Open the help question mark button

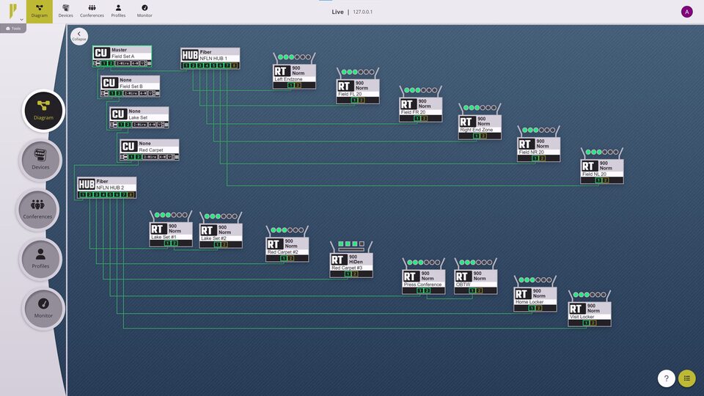(x=666, y=378)
